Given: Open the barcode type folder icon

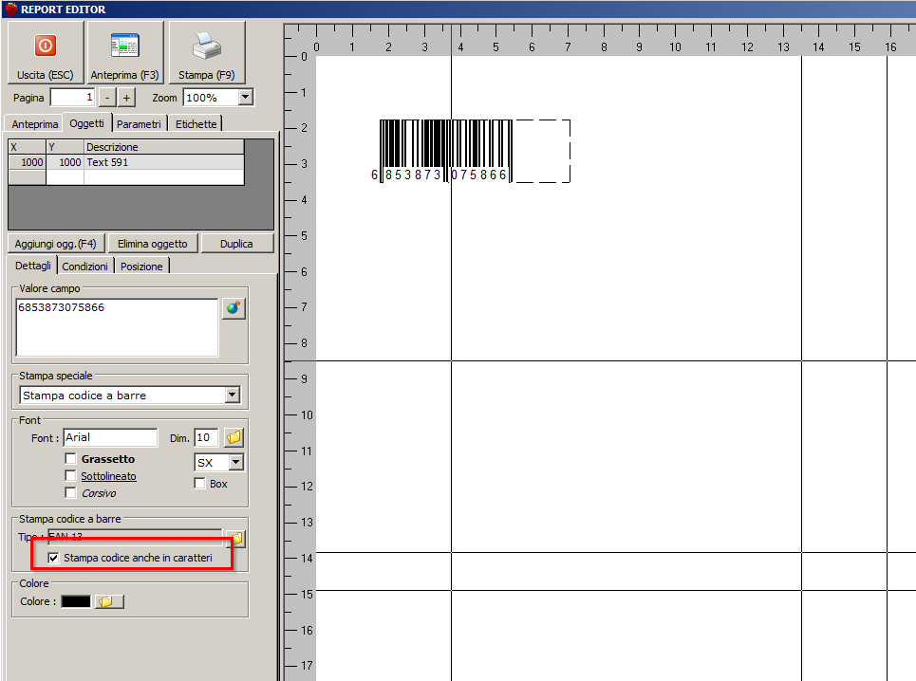Looking at the screenshot, I should point(236,538).
